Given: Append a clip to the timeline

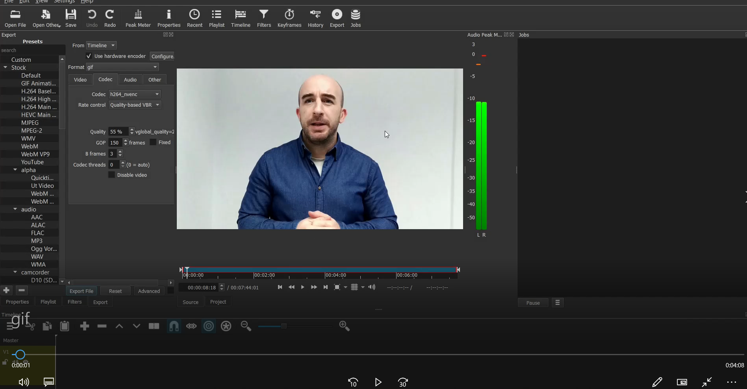Looking at the screenshot, I should pyautogui.click(x=84, y=326).
